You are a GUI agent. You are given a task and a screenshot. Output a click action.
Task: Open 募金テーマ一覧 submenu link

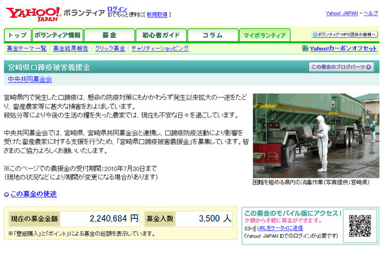coord(26,48)
